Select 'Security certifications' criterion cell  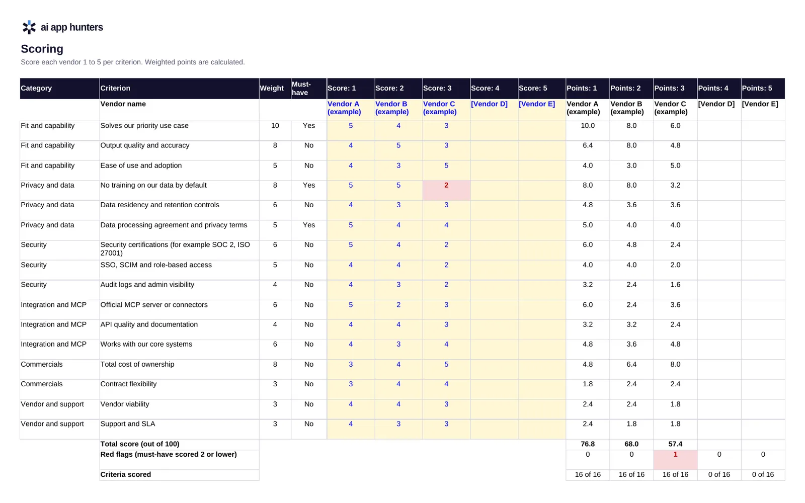coord(179,250)
